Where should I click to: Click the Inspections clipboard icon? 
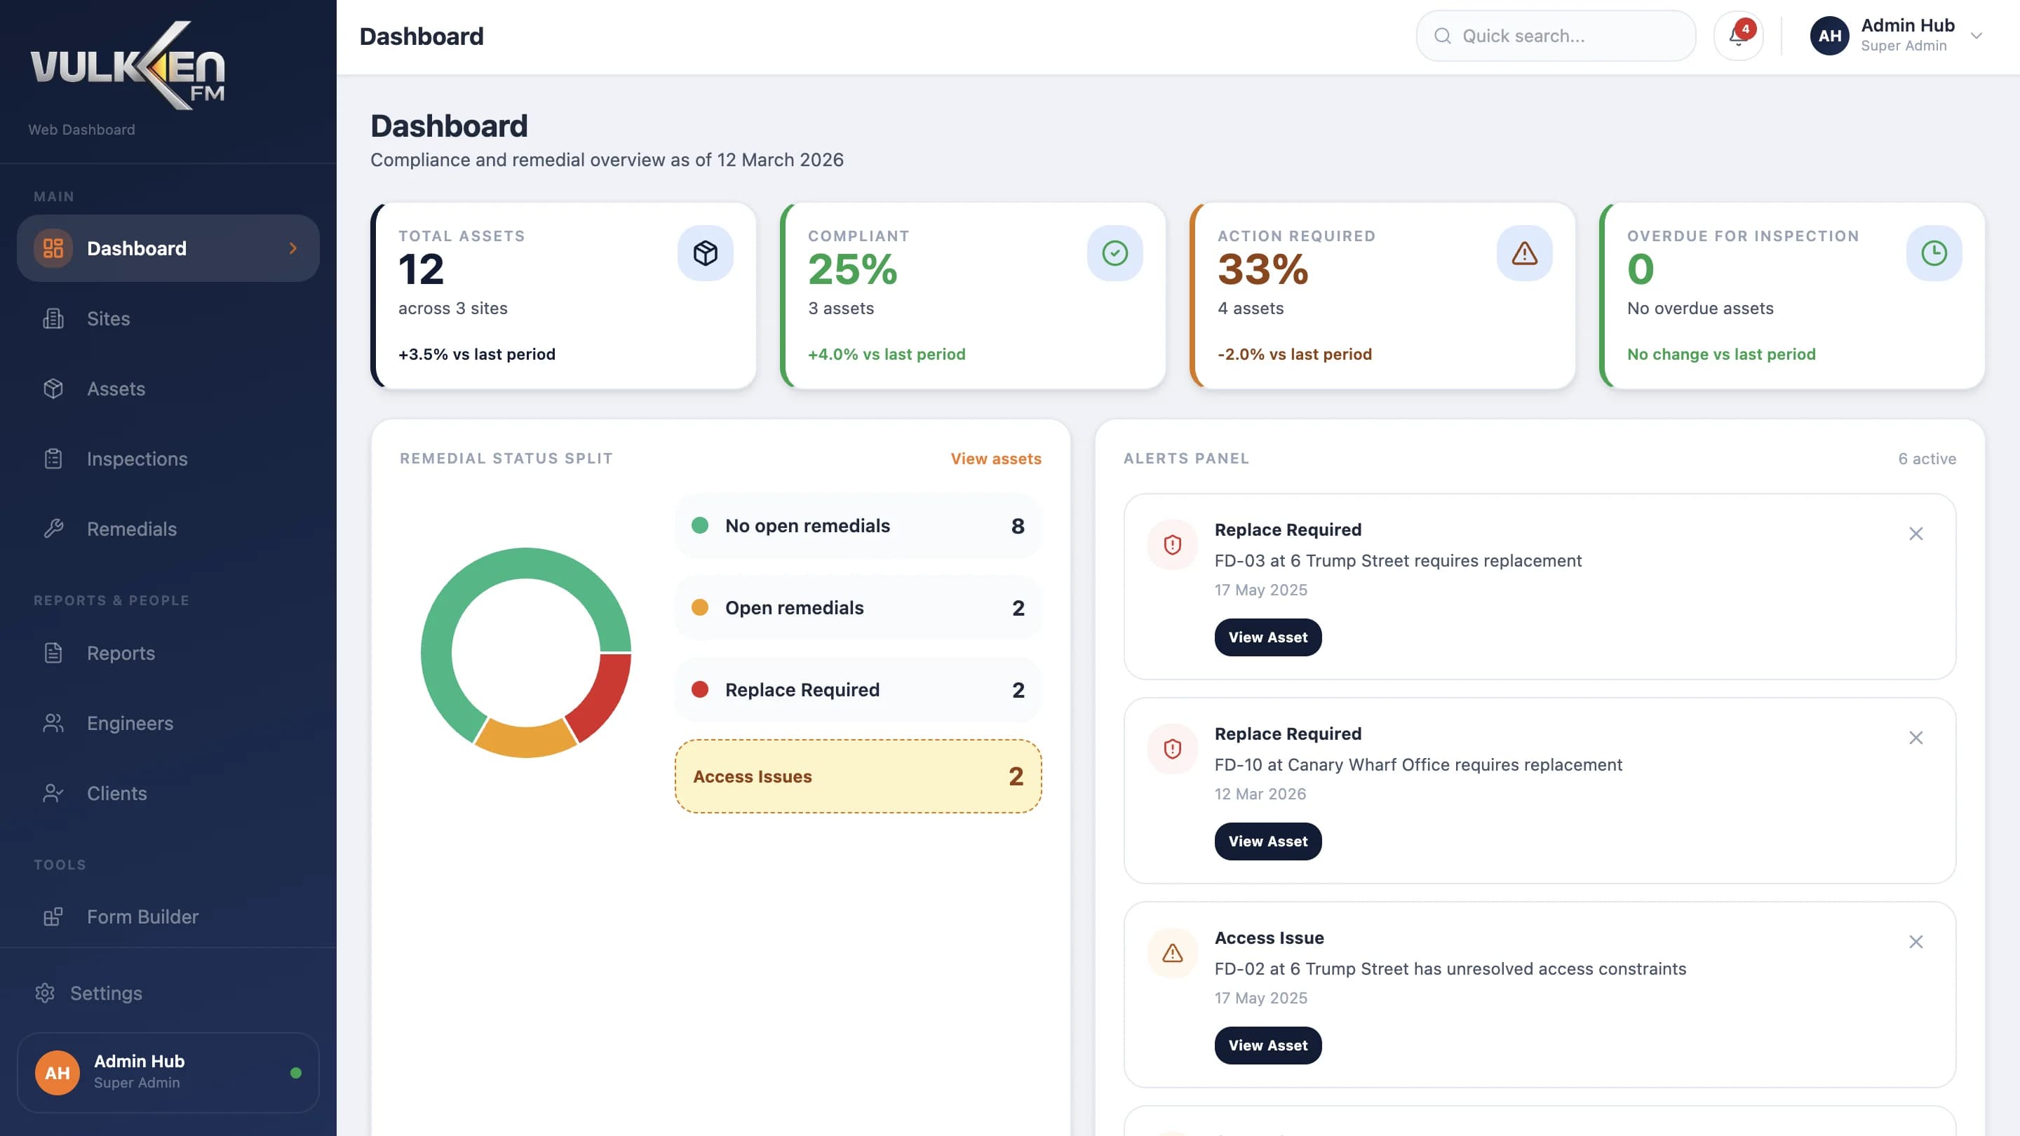[x=53, y=459]
